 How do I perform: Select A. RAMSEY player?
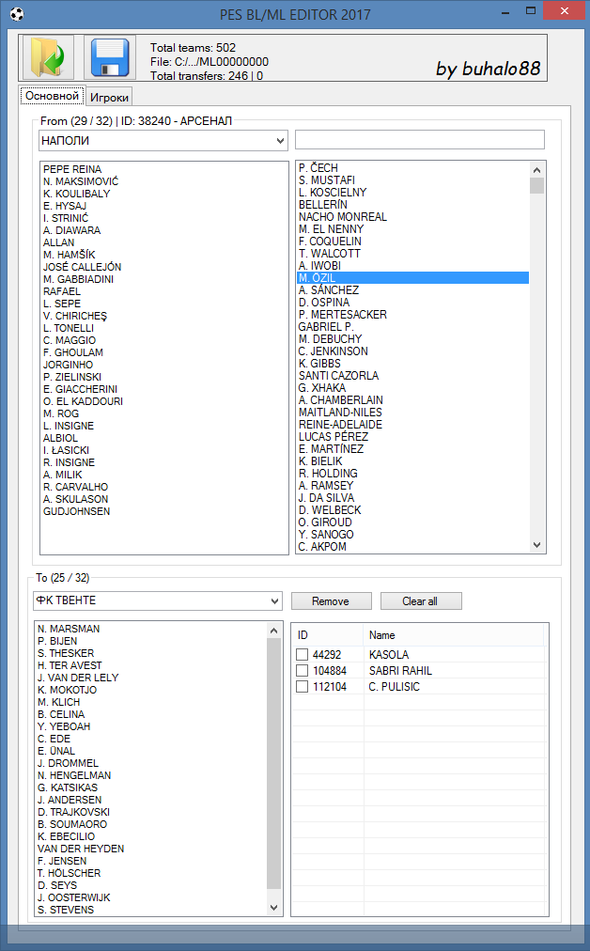pos(326,485)
